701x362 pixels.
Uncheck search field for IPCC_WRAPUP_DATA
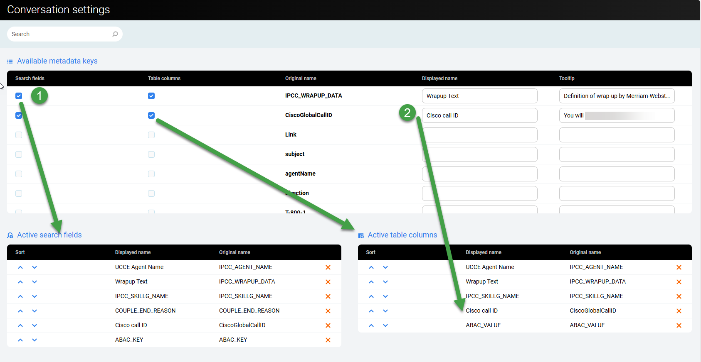(x=19, y=96)
